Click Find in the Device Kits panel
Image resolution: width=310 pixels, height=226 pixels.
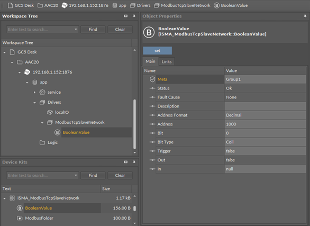93,175
